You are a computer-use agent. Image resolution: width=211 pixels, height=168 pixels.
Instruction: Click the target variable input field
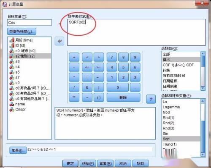[x=30, y=23]
